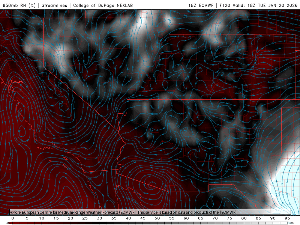
Task: Select the "50" value on the color scale
Action: 157,218
